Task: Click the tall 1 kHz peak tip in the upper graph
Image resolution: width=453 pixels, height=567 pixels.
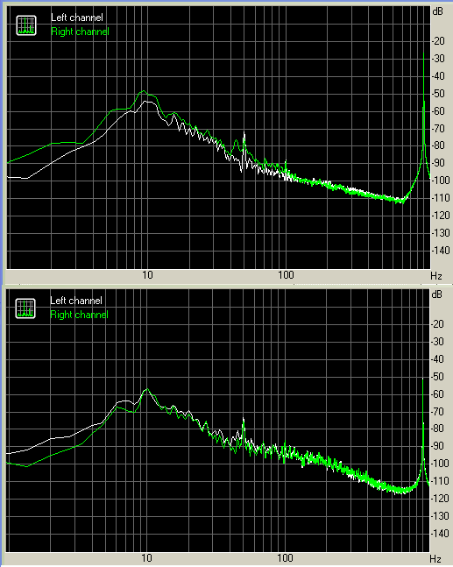Action: 424,54
